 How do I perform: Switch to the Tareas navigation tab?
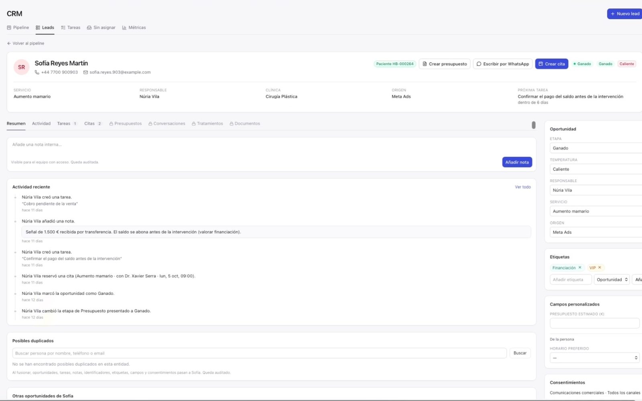coord(71,28)
